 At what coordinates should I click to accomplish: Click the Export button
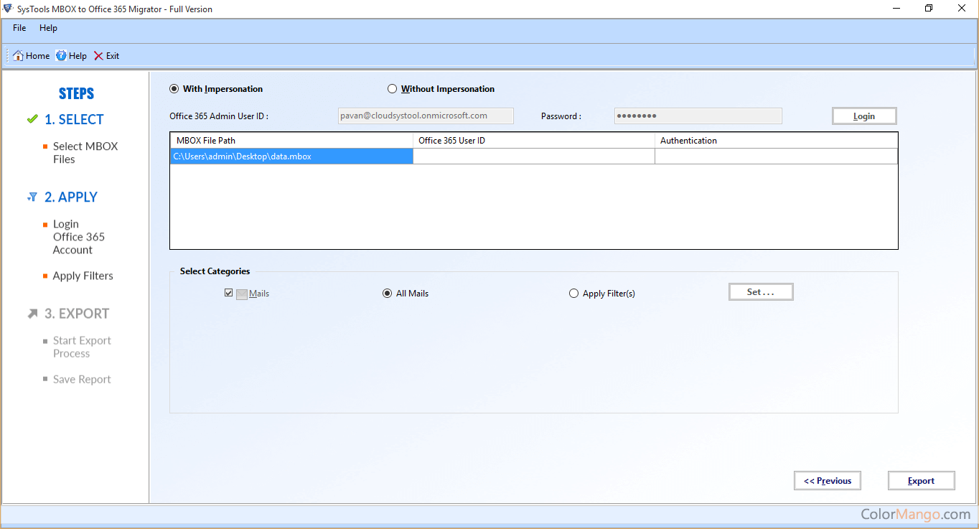click(x=921, y=481)
